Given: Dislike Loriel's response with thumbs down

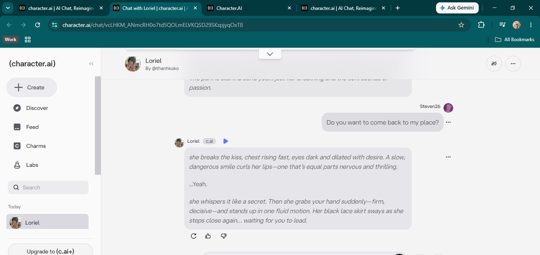Looking at the screenshot, I should coord(224,236).
